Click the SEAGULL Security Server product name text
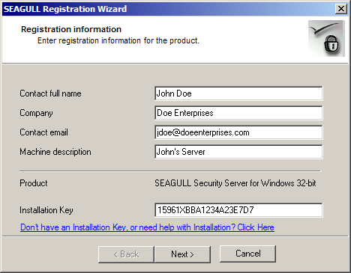The image size is (351, 273). (235, 183)
